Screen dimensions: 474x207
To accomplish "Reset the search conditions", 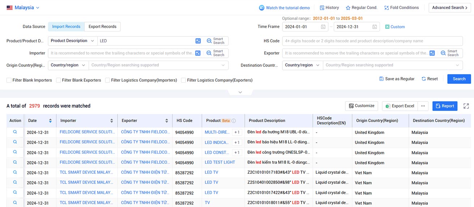I will [x=430, y=79].
